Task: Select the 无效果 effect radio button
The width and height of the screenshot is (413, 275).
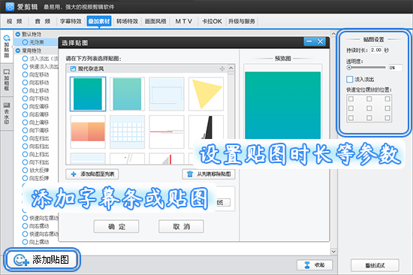Action: click(x=25, y=42)
